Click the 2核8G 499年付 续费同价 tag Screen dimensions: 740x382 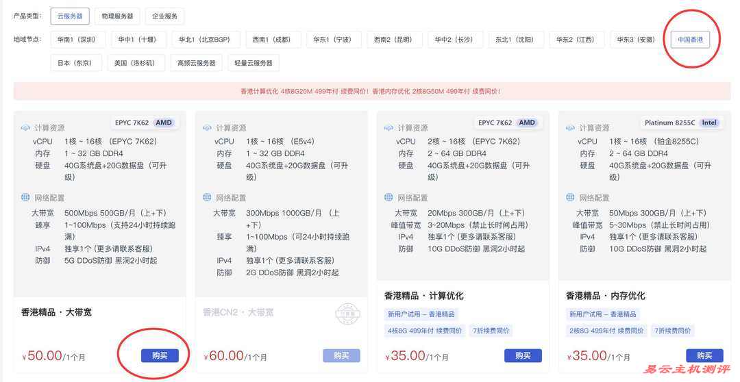[x=606, y=331]
